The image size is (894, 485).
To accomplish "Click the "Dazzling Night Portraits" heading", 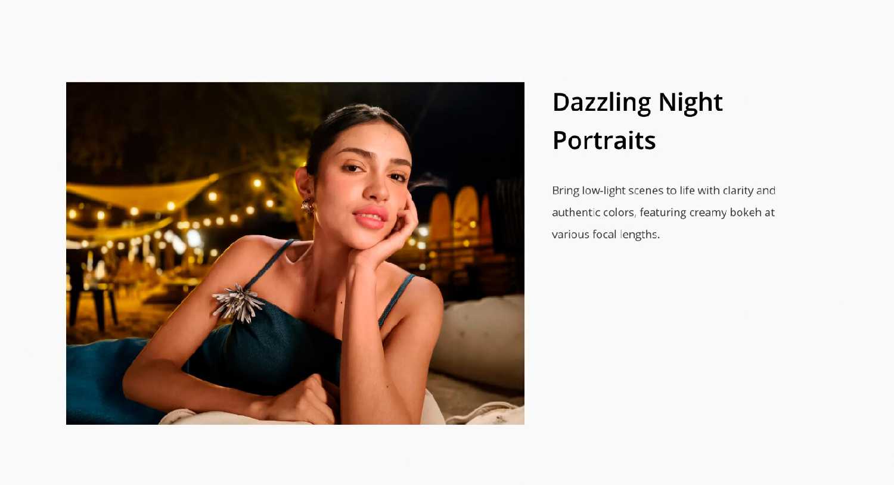I will (637, 121).
